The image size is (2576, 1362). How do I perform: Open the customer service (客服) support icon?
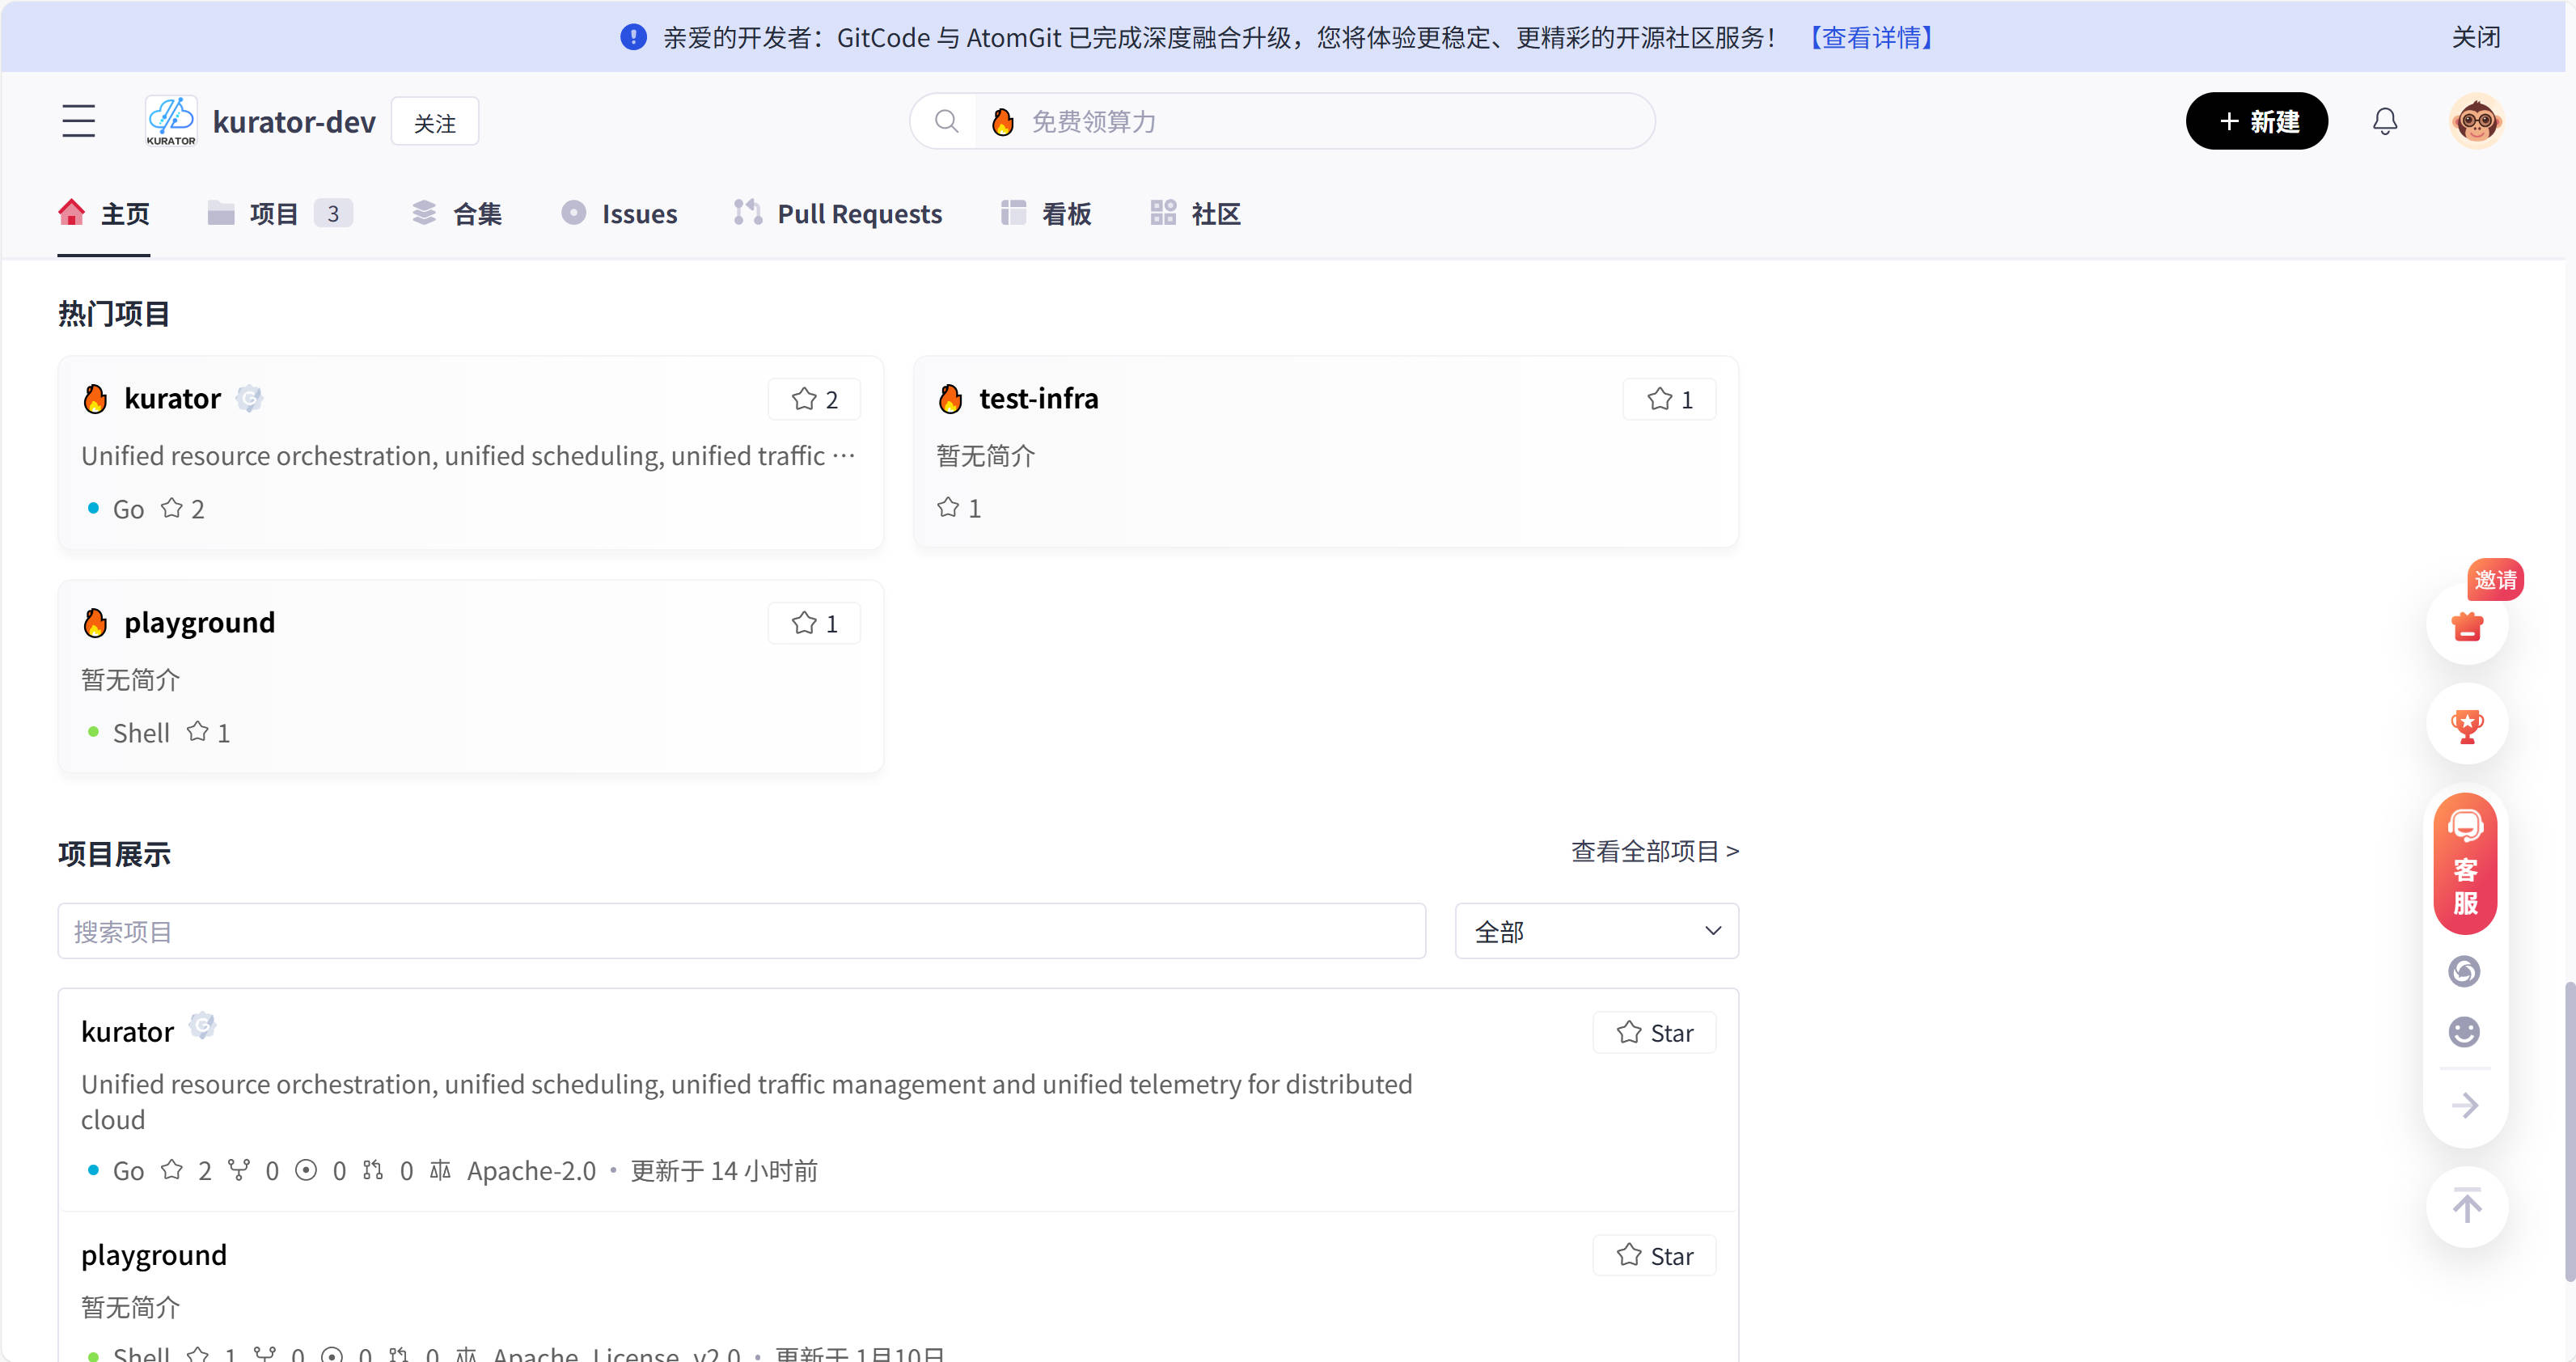(2465, 863)
